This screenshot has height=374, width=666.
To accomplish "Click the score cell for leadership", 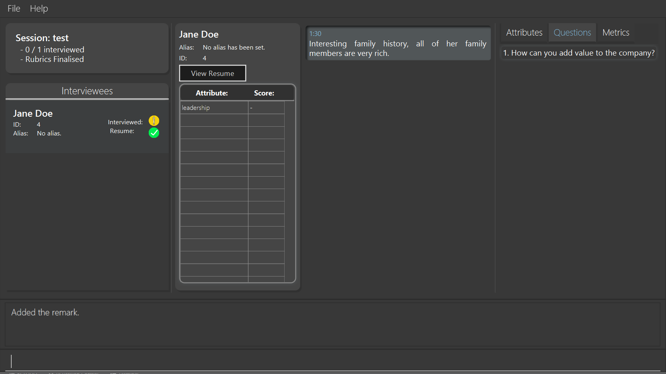I will 266,108.
